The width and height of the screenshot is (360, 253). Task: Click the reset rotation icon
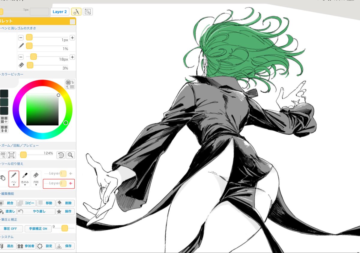(x=61, y=155)
